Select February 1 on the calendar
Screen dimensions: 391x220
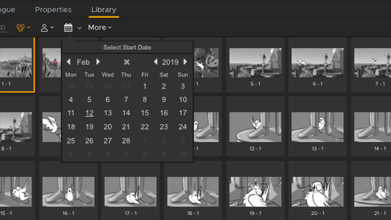click(x=144, y=86)
